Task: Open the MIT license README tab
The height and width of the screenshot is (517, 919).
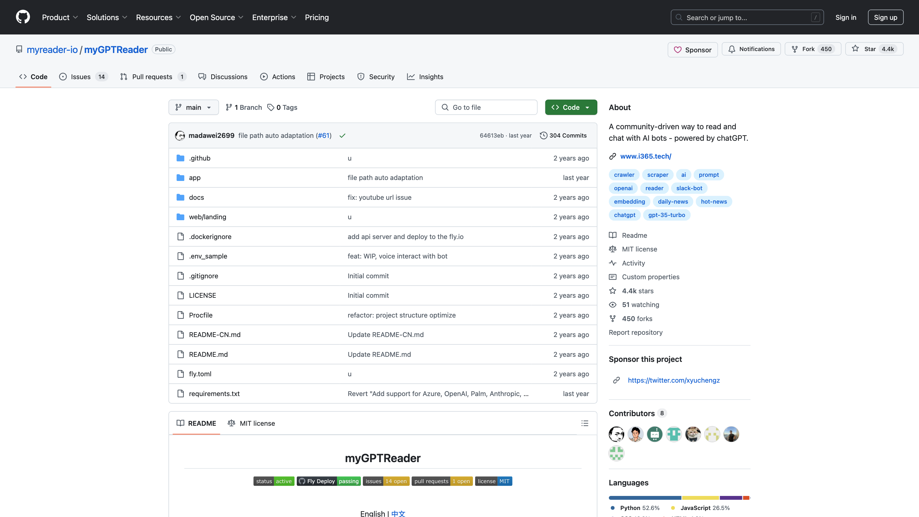Action: (x=251, y=423)
